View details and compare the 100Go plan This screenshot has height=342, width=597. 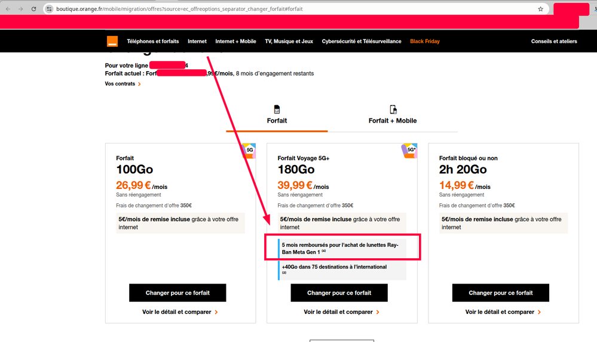pyautogui.click(x=177, y=312)
